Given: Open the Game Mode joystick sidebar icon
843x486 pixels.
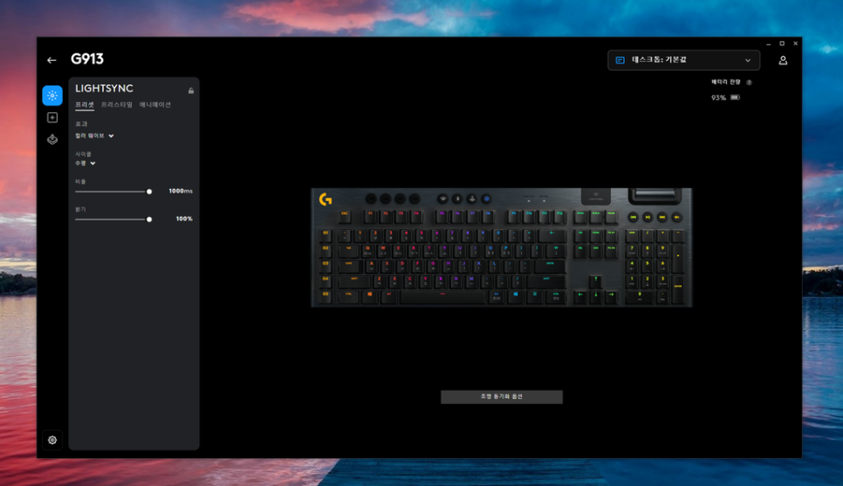Looking at the screenshot, I should [52, 139].
